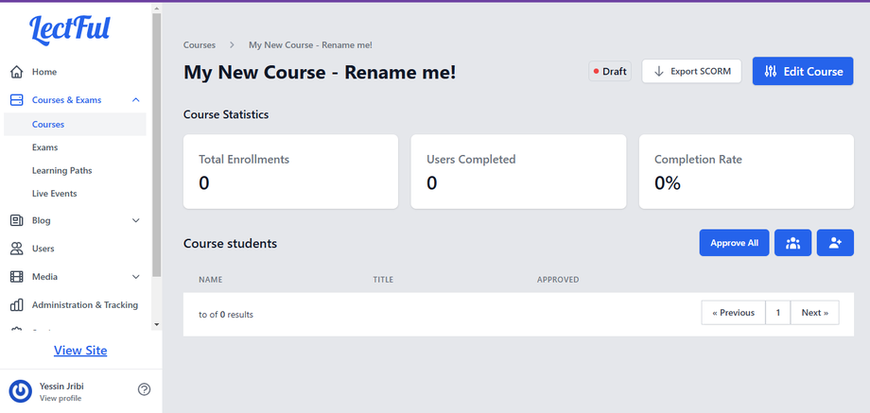Open the help question mark icon

click(x=144, y=389)
